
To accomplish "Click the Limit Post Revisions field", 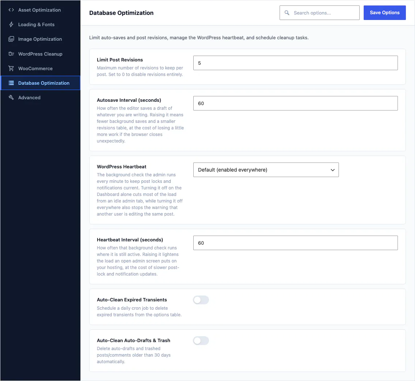I will [x=295, y=63].
